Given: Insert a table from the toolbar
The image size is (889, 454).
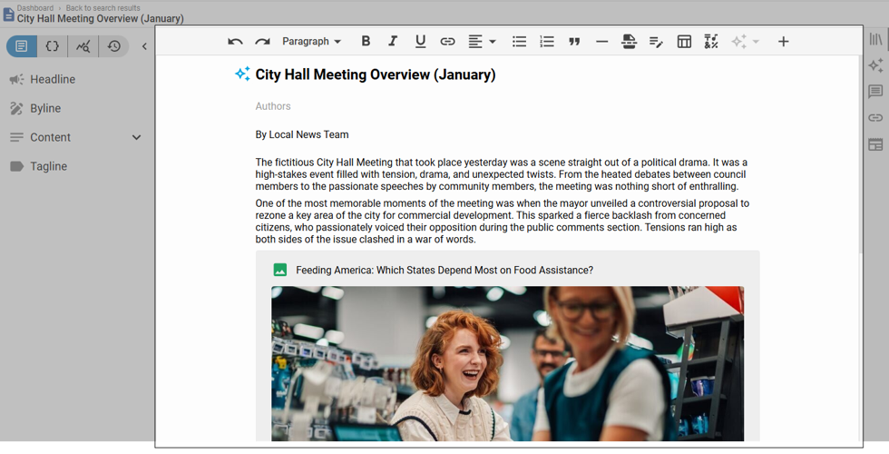Looking at the screenshot, I should point(684,42).
